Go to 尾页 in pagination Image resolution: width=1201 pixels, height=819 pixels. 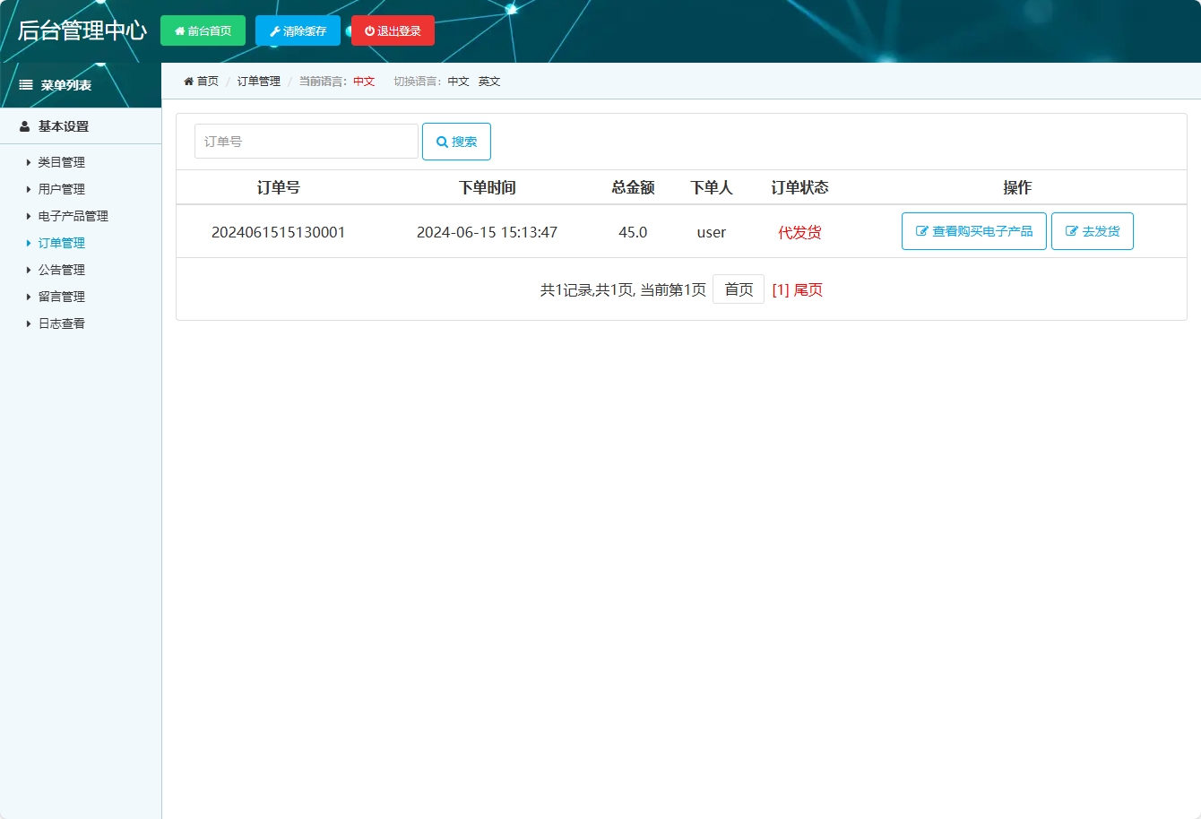coord(806,289)
